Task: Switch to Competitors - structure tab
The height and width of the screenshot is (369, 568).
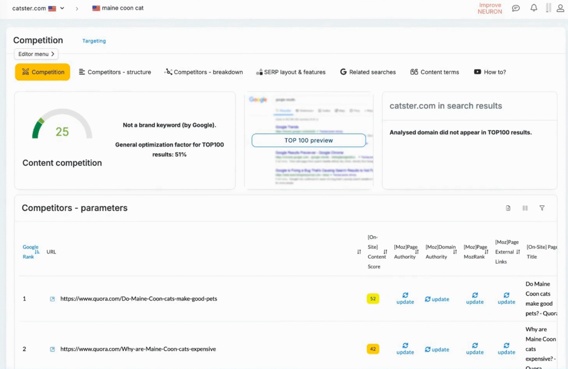Action: tap(115, 72)
